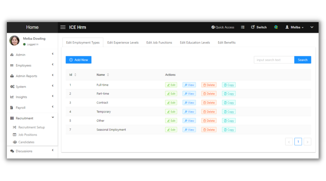Click the Switch profile icon
The width and height of the screenshot is (326, 181).
pos(253,27)
